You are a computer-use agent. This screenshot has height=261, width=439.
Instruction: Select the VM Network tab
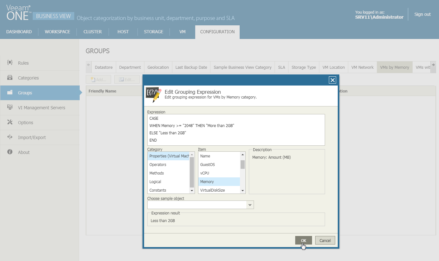[x=363, y=67]
